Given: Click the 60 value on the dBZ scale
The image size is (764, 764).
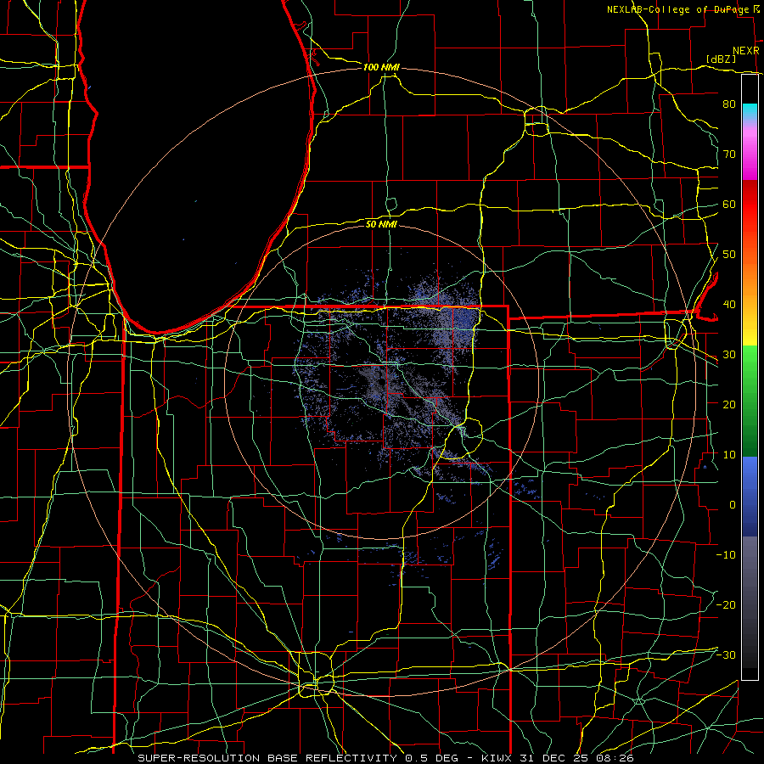Looking at the screenshot, I should coord(729,204).
